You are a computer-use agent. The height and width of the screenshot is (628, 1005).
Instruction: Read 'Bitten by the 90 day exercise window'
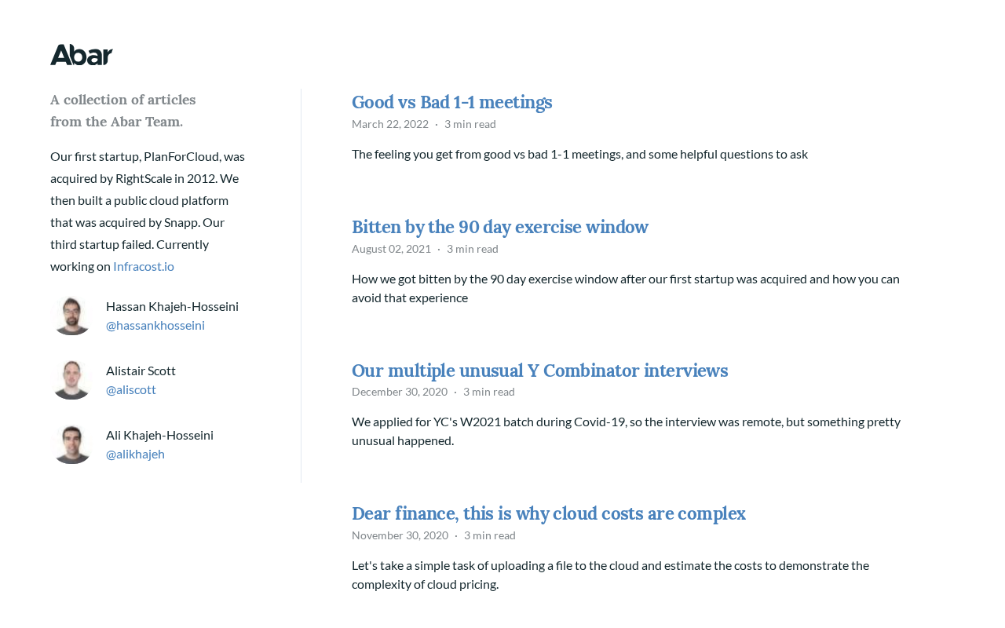point(499,227)
